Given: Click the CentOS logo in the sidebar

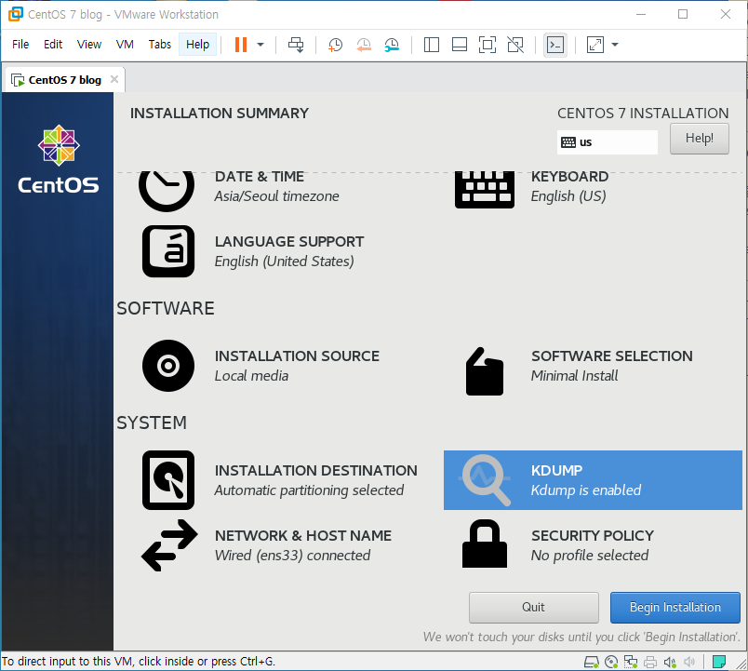Looking at the screenshot, I should pos(59,159).
